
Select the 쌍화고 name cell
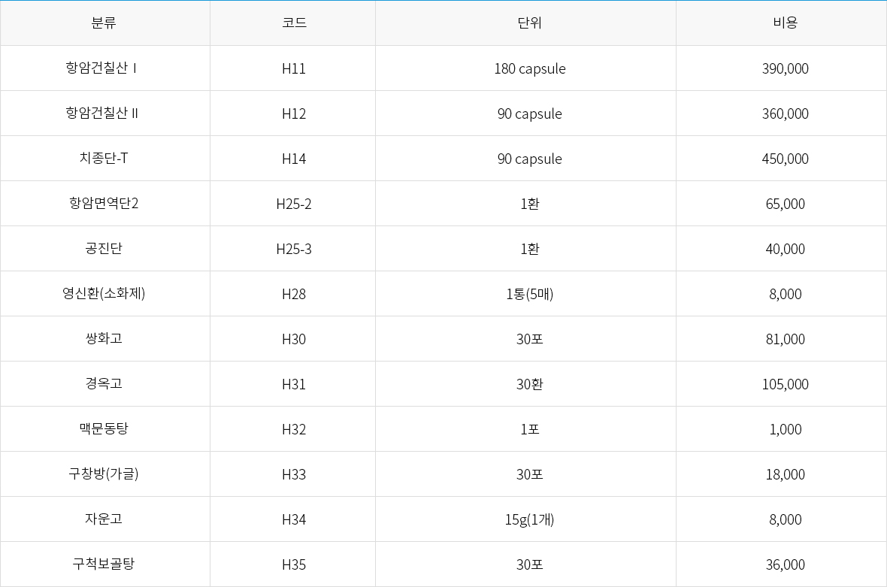(104, 339)
